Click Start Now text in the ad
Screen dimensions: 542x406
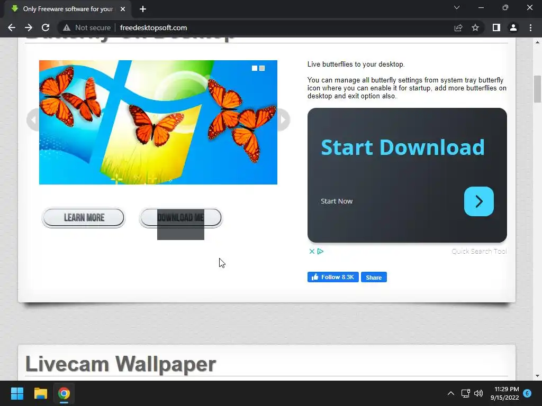[337, 201]
